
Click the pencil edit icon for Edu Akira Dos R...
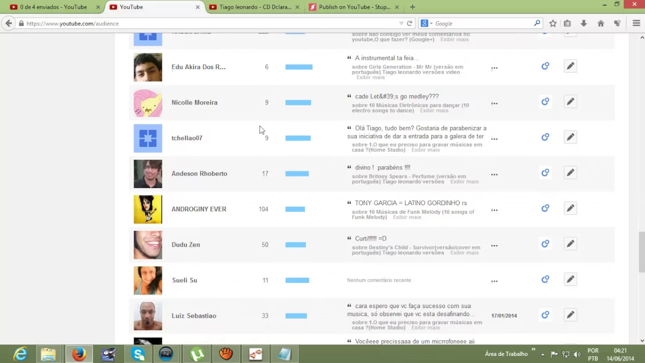[x=570, y=66]
